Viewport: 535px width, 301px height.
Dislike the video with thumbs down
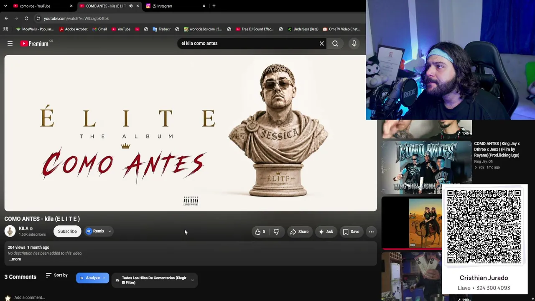pyautogui.click(x=276, y=232)
